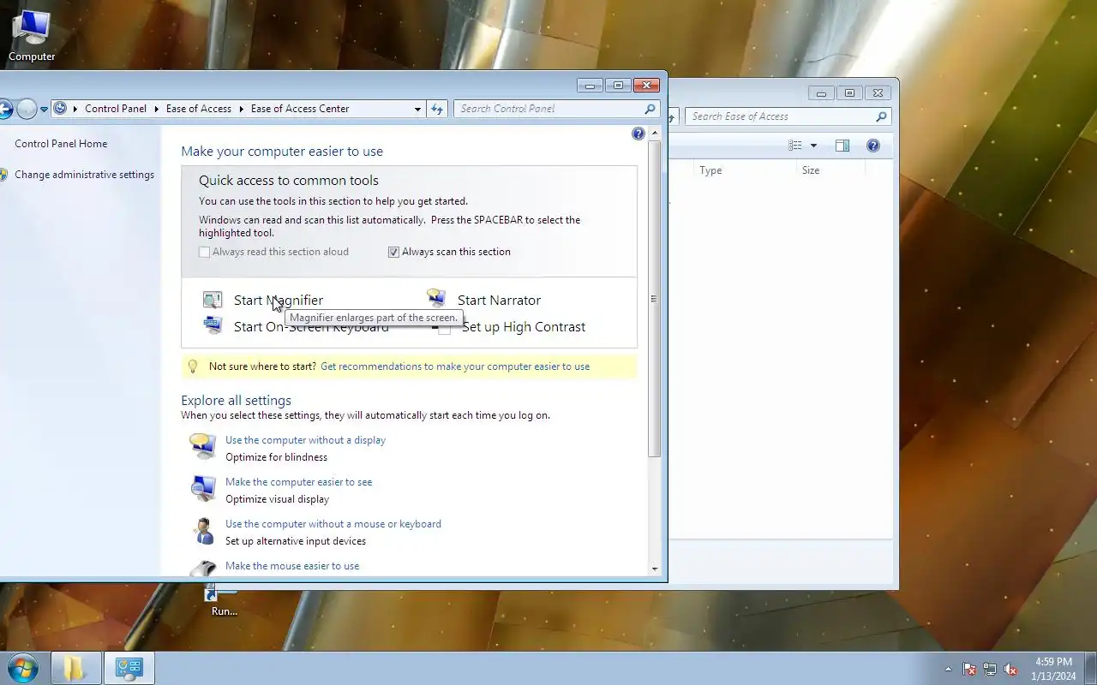Click the refresh button beside address bar
This screenshot has height=685, width=1097.
(x=437, y=109)
